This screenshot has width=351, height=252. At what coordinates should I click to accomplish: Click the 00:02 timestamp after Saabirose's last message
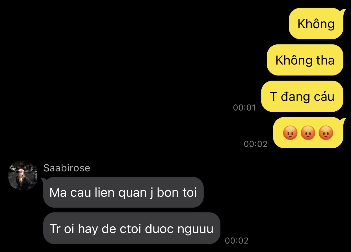click(x=237, y=240)
